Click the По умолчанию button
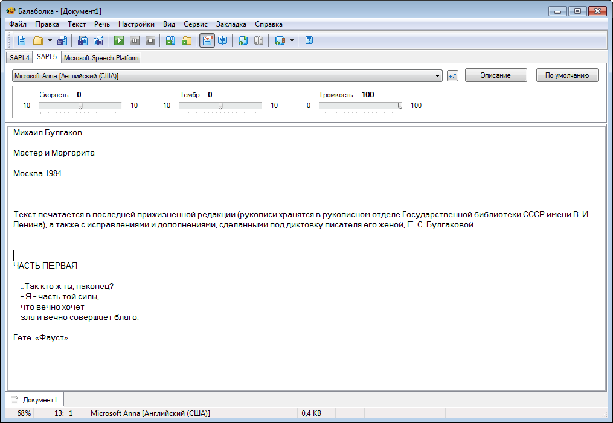613x423 pixels. [x=567, y=75]
